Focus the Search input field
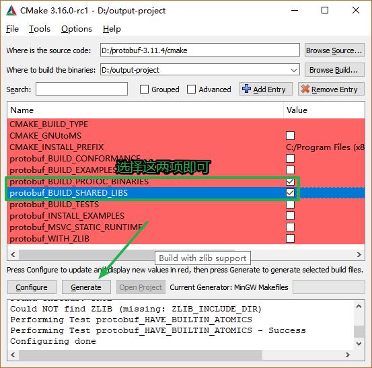Image resolution: width=372 pixels, height=368 pixels. [81, 89]
